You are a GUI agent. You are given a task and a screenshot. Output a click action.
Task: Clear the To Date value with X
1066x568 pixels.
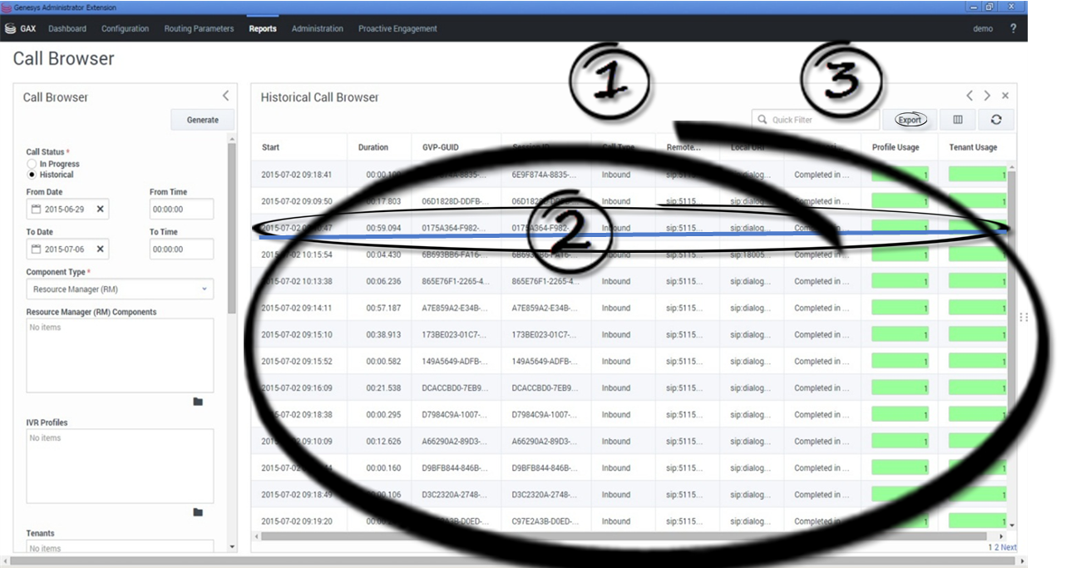(x=101, y=249)
